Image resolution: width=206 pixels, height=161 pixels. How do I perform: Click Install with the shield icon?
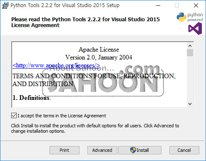click(x=140, y=150)
